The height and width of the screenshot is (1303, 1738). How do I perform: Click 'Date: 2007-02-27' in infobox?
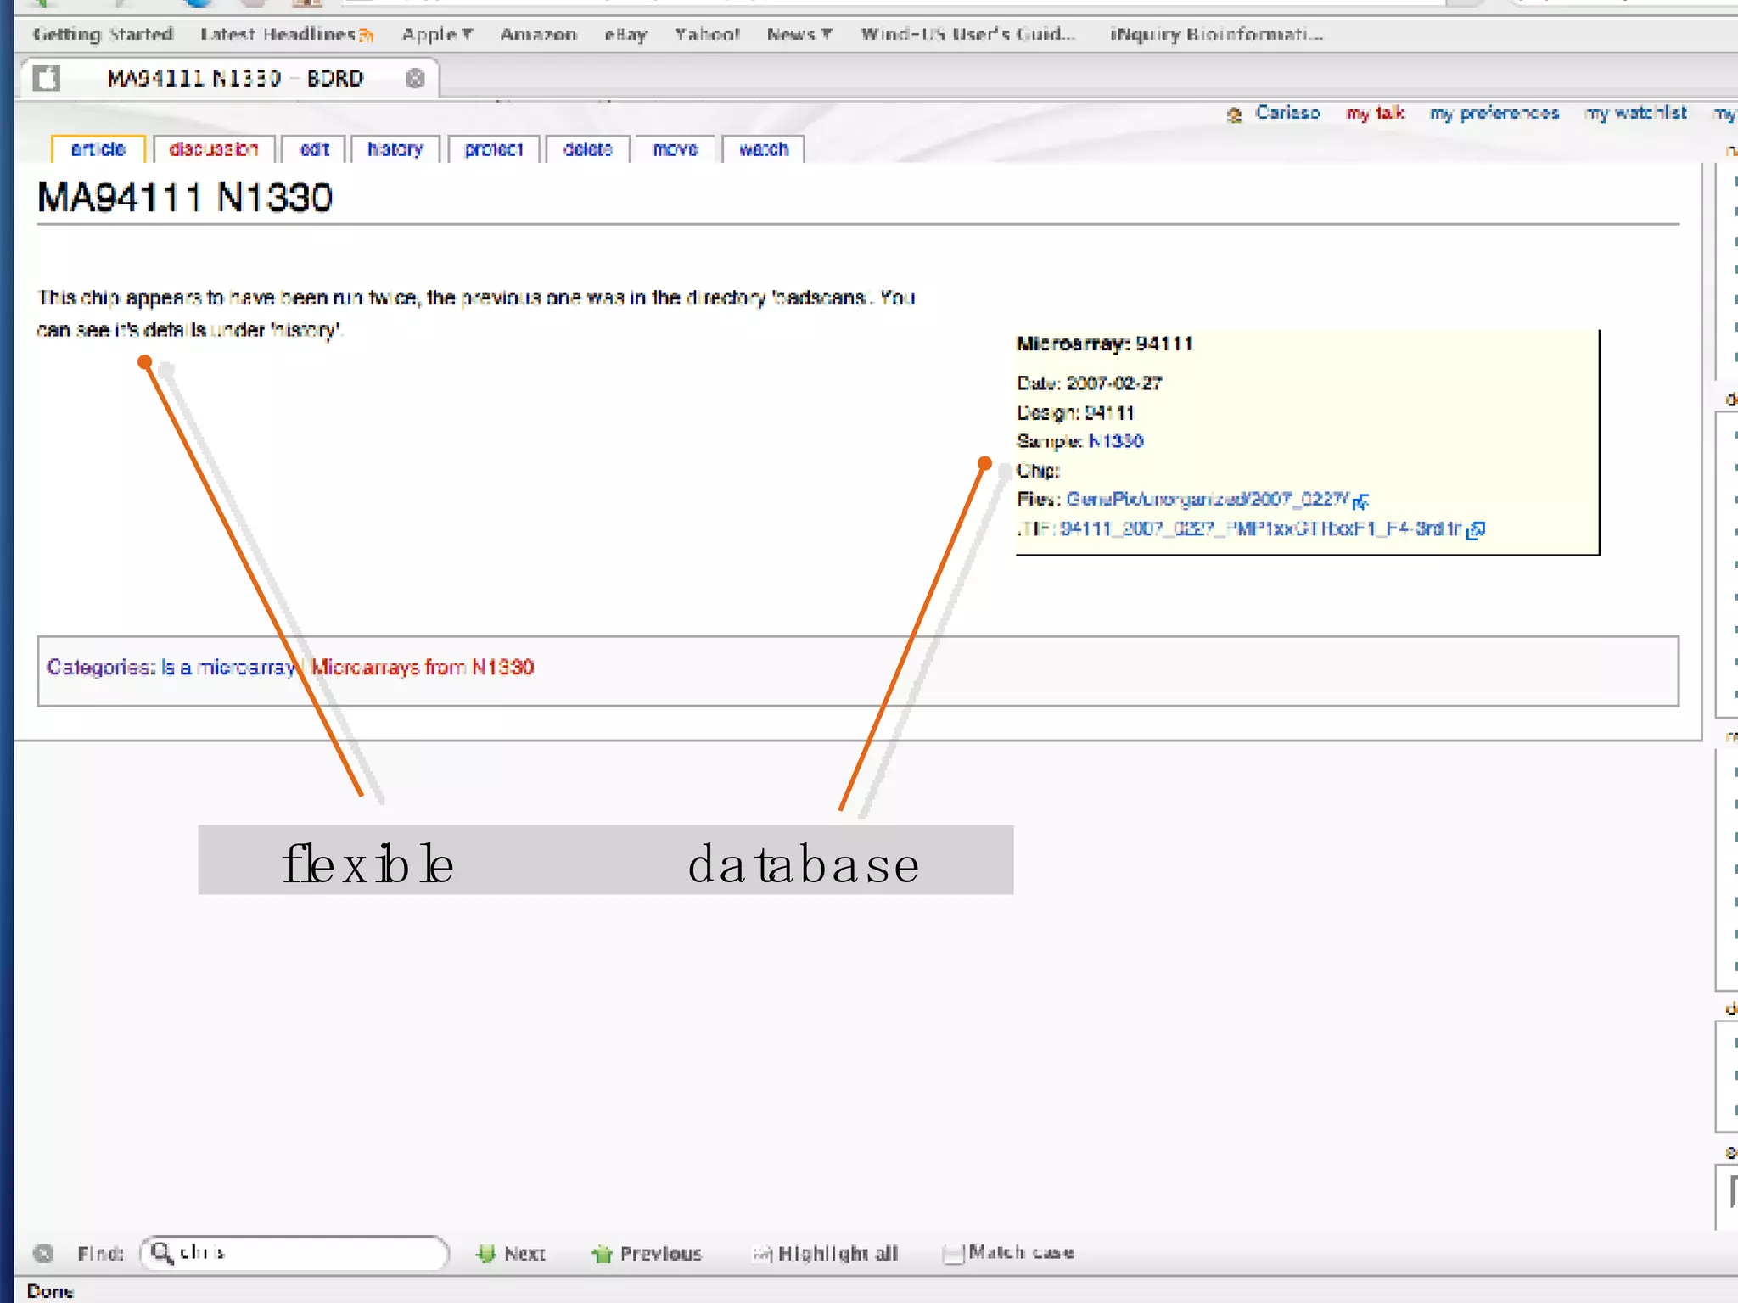click(1090, 383)
